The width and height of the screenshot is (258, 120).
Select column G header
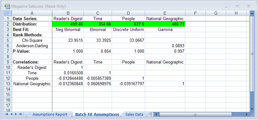(216, 13)
